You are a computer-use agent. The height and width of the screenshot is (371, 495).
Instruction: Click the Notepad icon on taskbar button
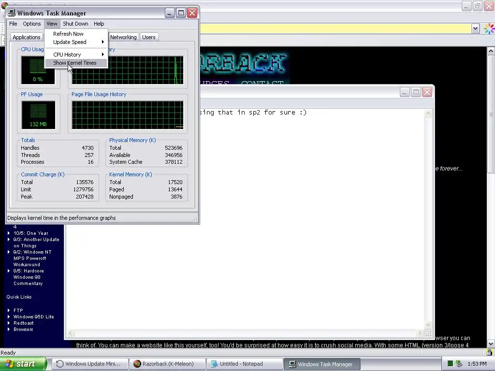214,364
